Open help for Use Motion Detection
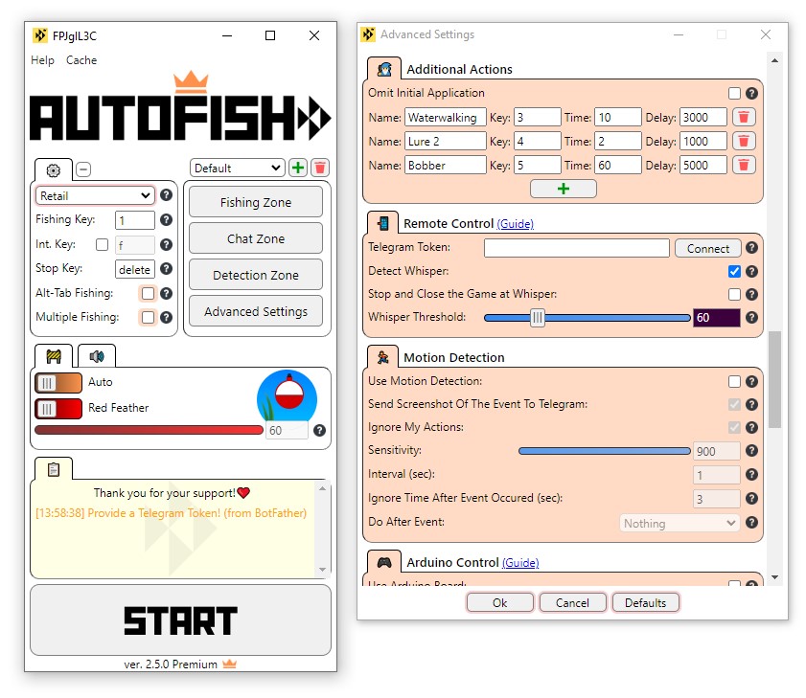Image resolution: width=806 pixels, height=698 pixels. (751, 382)
